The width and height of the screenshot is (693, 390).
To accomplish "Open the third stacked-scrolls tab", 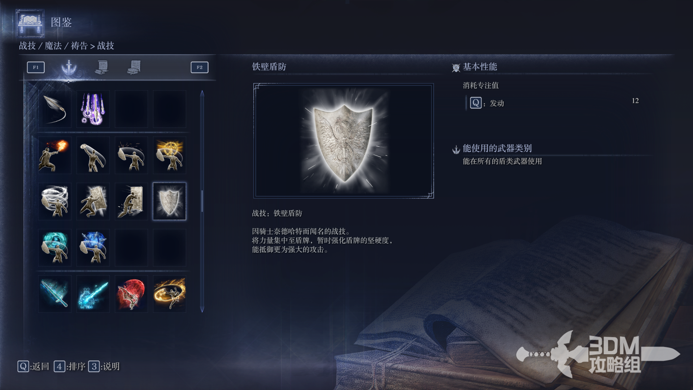I will click(x=134, y=67).
